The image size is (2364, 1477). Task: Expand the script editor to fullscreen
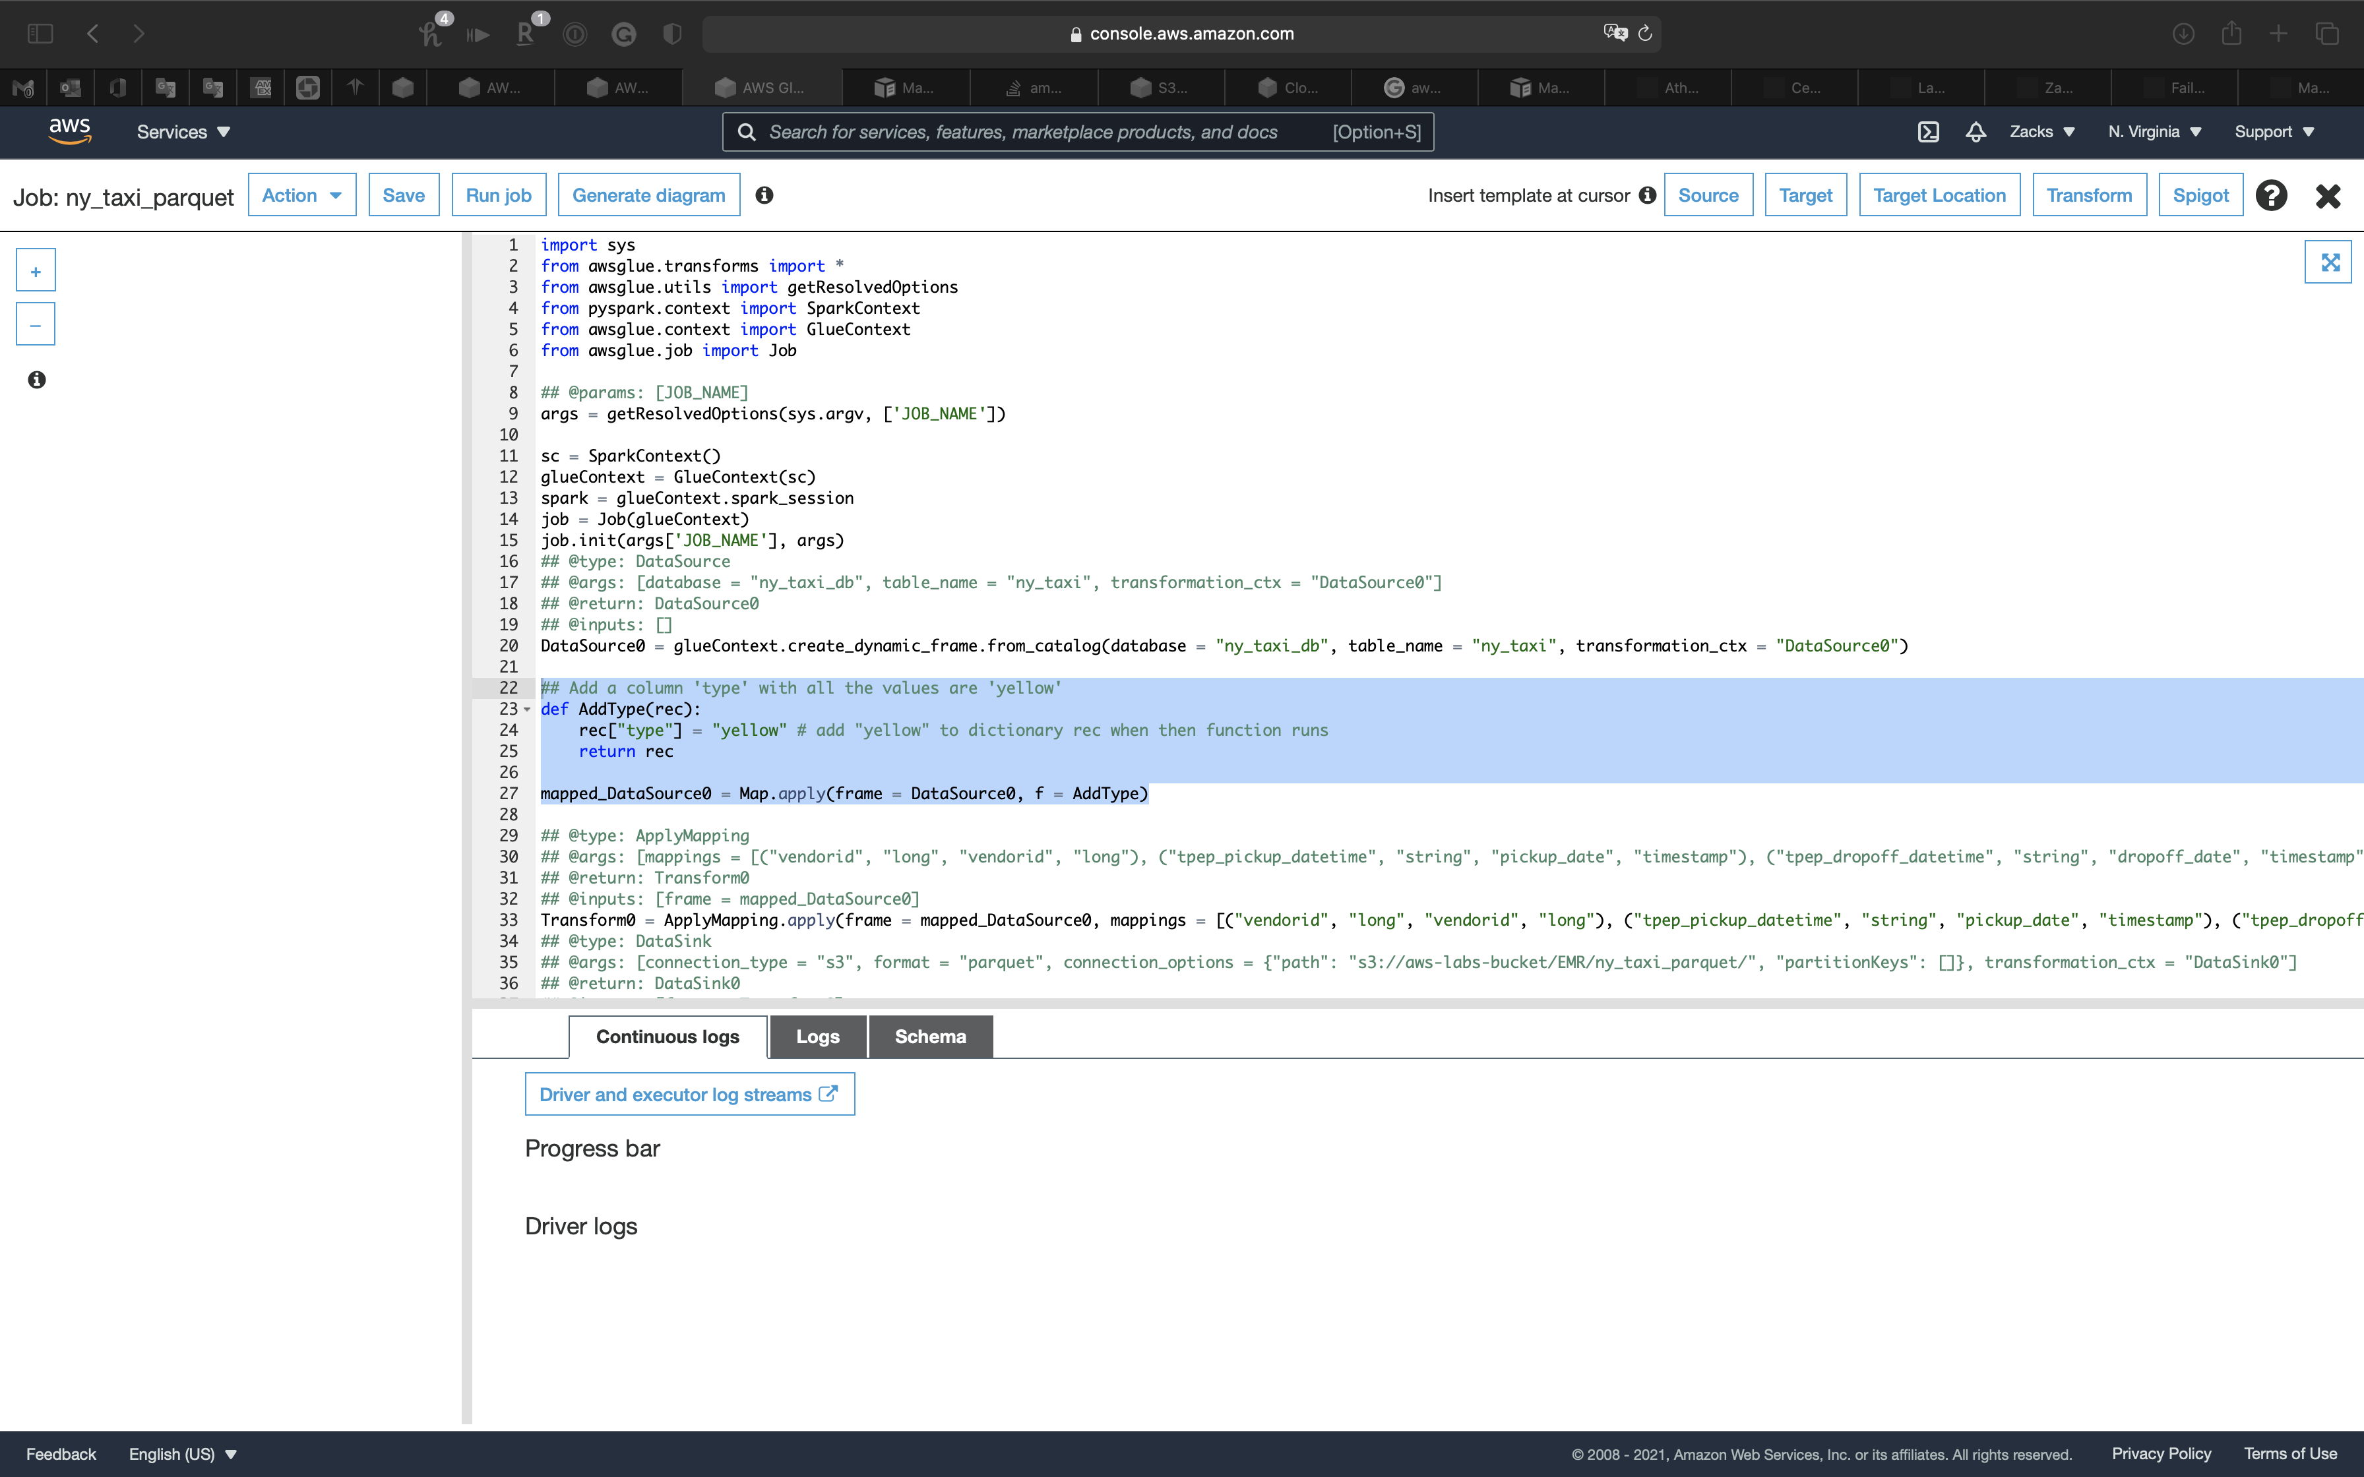2329,262
